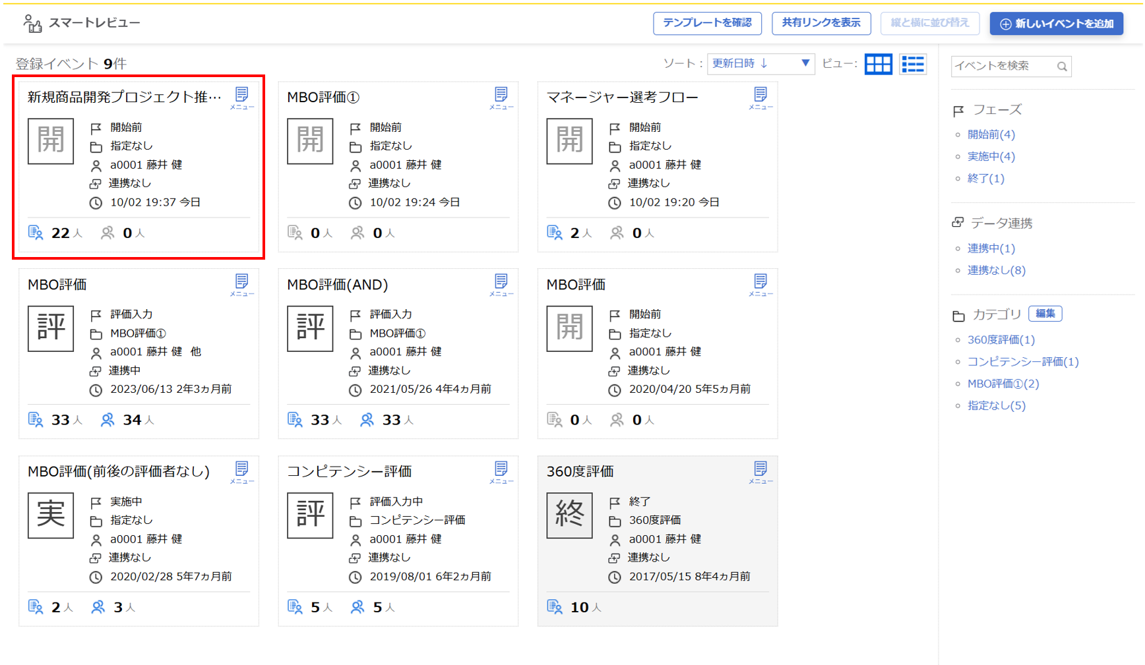This screenshot has height=665, width=1145.
Task: Open menu icon on 新規商品開発プロジェクト card
Action: coord(241,98)
